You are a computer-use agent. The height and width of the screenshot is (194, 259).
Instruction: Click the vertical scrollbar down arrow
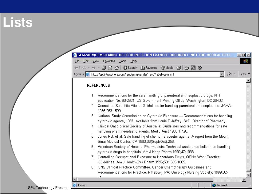click(248, 175)
